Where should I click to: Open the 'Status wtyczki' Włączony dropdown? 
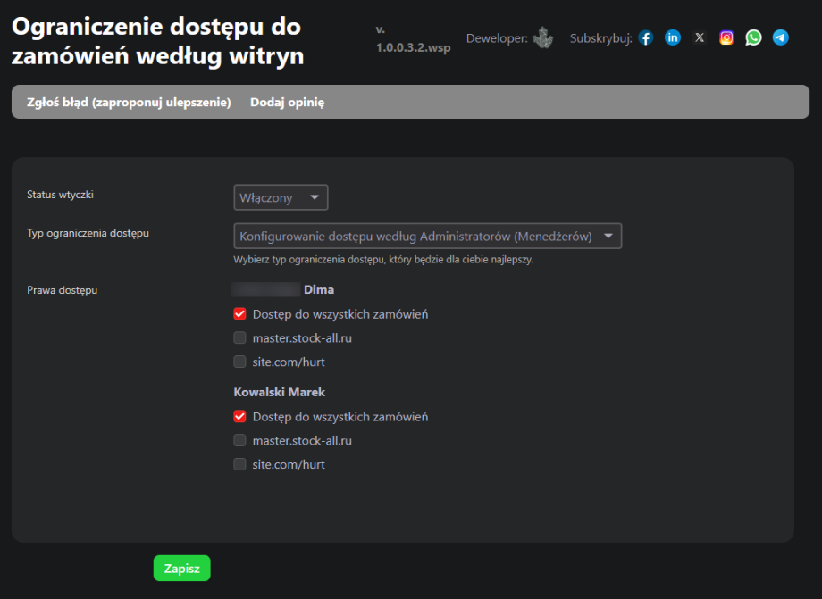[x=281, y=197]
